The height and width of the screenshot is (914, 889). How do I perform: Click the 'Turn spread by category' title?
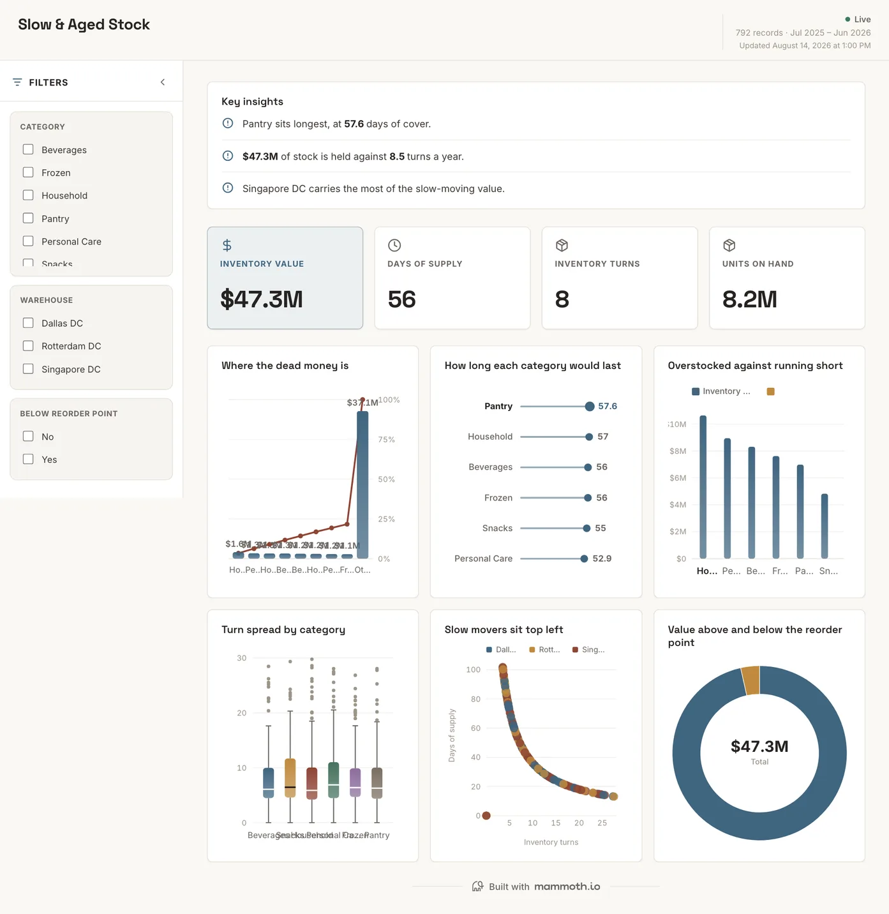pos(283,630)
